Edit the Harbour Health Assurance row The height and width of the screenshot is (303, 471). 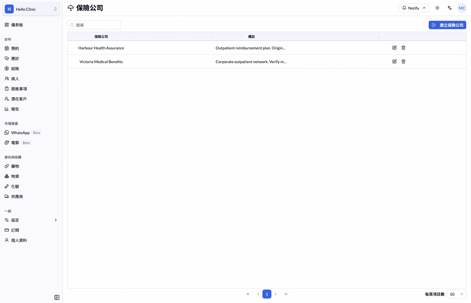(394, 48)
